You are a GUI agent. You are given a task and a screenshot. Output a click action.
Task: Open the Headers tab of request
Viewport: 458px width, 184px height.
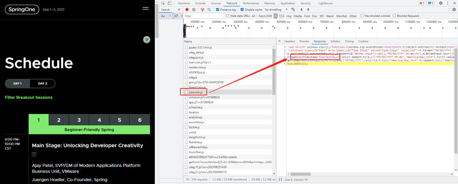coord(290,41)
